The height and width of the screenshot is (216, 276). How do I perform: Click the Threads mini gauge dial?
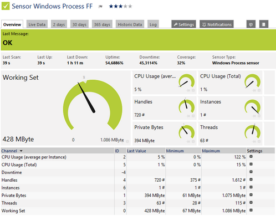pyautogui.click(x=253, y=132)
